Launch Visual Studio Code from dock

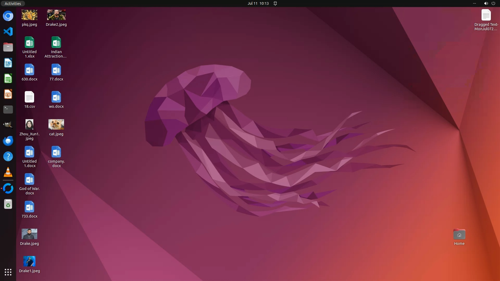(8, 32)
